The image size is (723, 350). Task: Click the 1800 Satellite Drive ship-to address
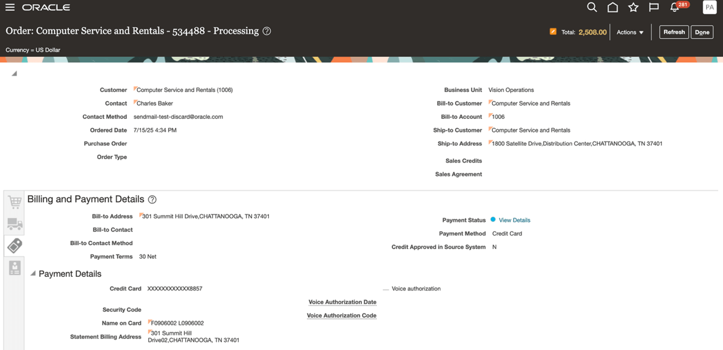(x=577, y=144)
